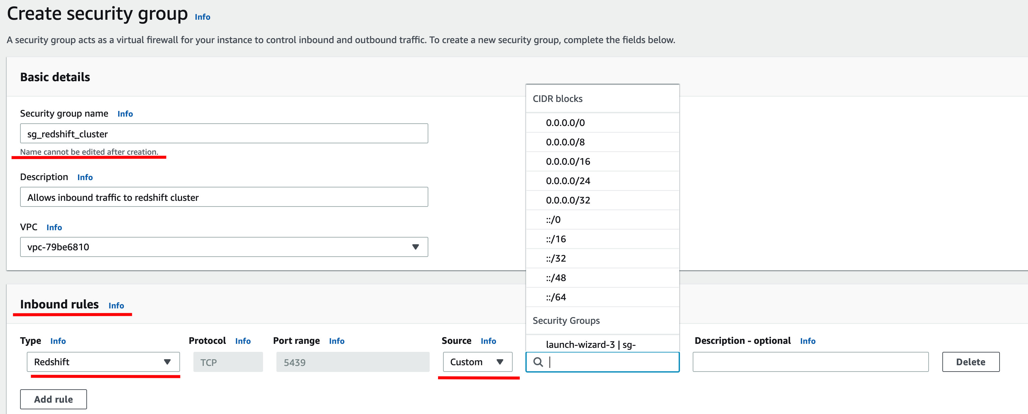Screen dimensions: 1028x414
Task: Choose launch-wizard-3 security group option
Action: [x=602, y=344]
